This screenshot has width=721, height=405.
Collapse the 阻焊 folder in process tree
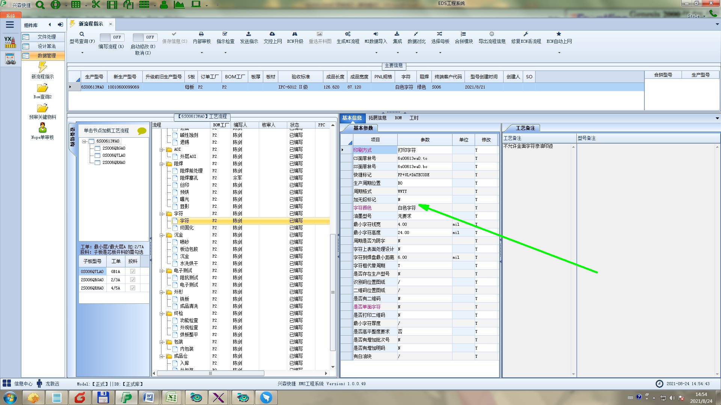(161, 164)
